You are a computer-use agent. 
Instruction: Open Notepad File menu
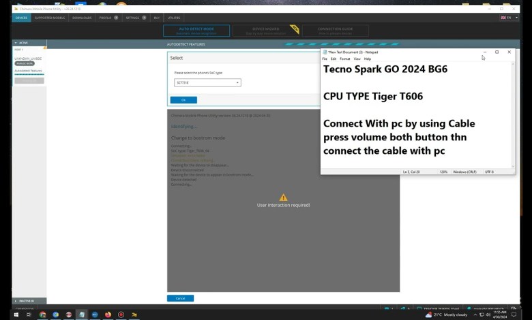coord(325,59)
